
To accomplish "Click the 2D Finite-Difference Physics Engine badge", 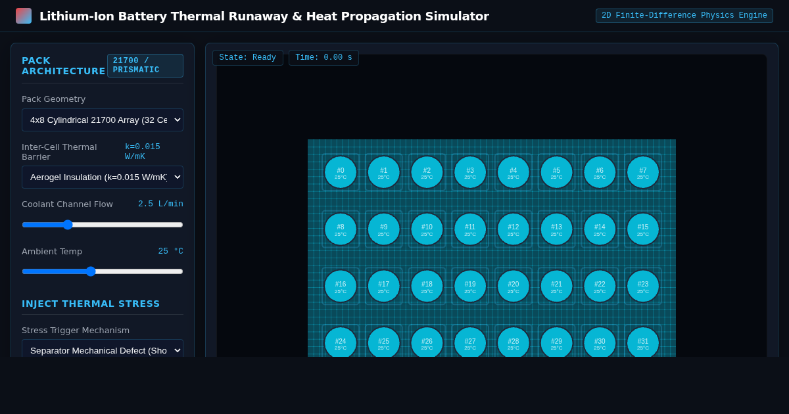I will click(684, 16).
